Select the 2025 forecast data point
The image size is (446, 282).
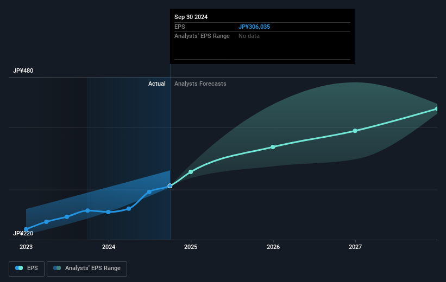pyautogui.click(x=191, y=172)
